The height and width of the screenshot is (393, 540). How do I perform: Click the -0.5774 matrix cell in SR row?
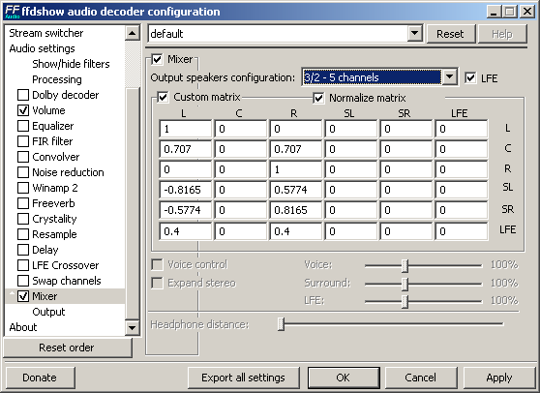(x=185, y=210)
